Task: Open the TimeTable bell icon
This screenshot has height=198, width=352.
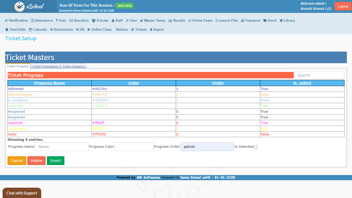Action: [x=6, y=29]
